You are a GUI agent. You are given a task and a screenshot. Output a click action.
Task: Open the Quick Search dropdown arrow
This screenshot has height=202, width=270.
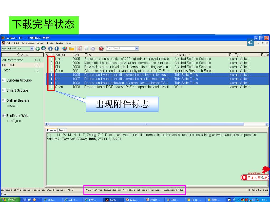137,48
